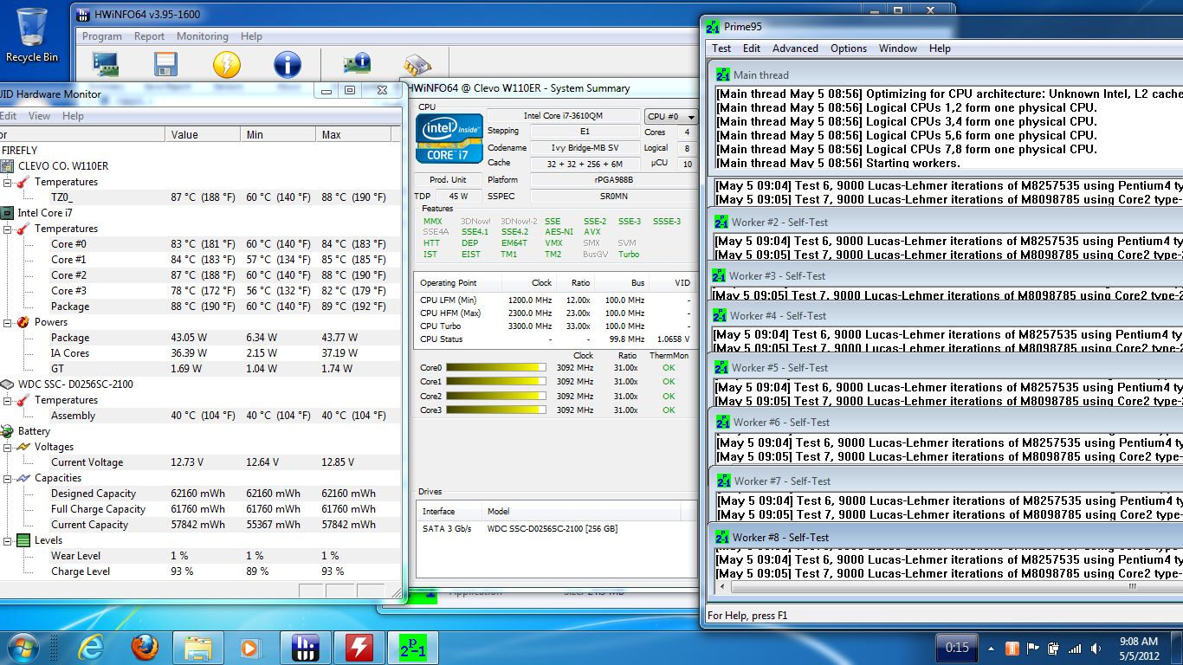
Task: Click the floppy disk Save Report toolbar icon
Action: coord(165,65)
